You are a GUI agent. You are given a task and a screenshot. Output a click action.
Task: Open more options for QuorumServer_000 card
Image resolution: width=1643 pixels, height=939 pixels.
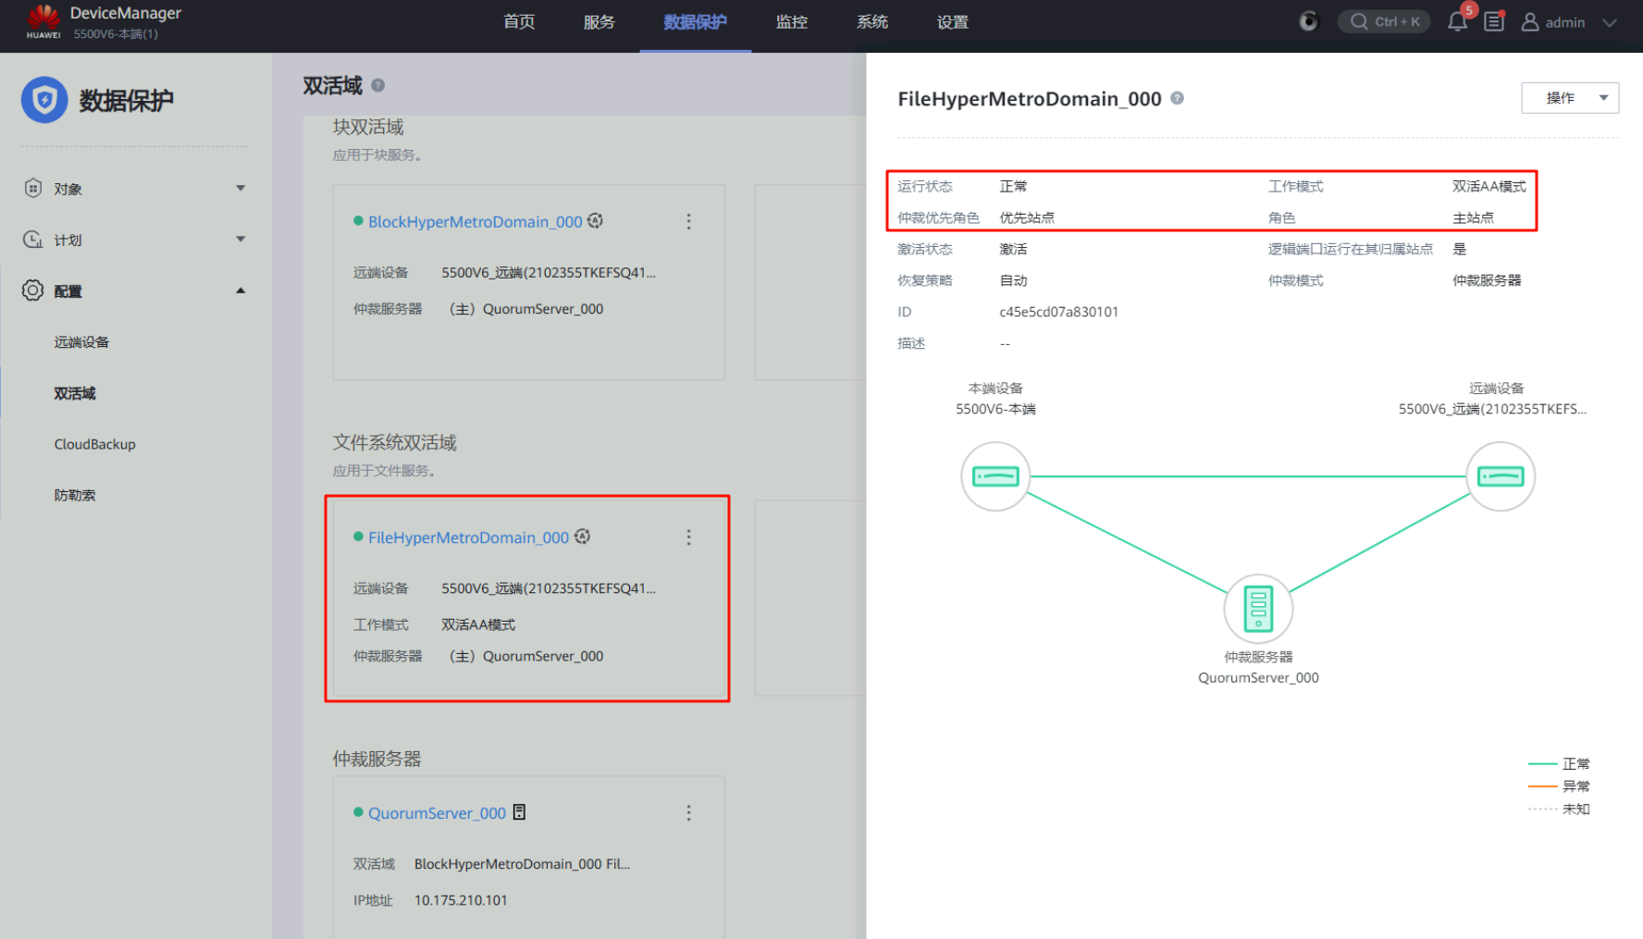pyautogui.click(x=688, y=812)
